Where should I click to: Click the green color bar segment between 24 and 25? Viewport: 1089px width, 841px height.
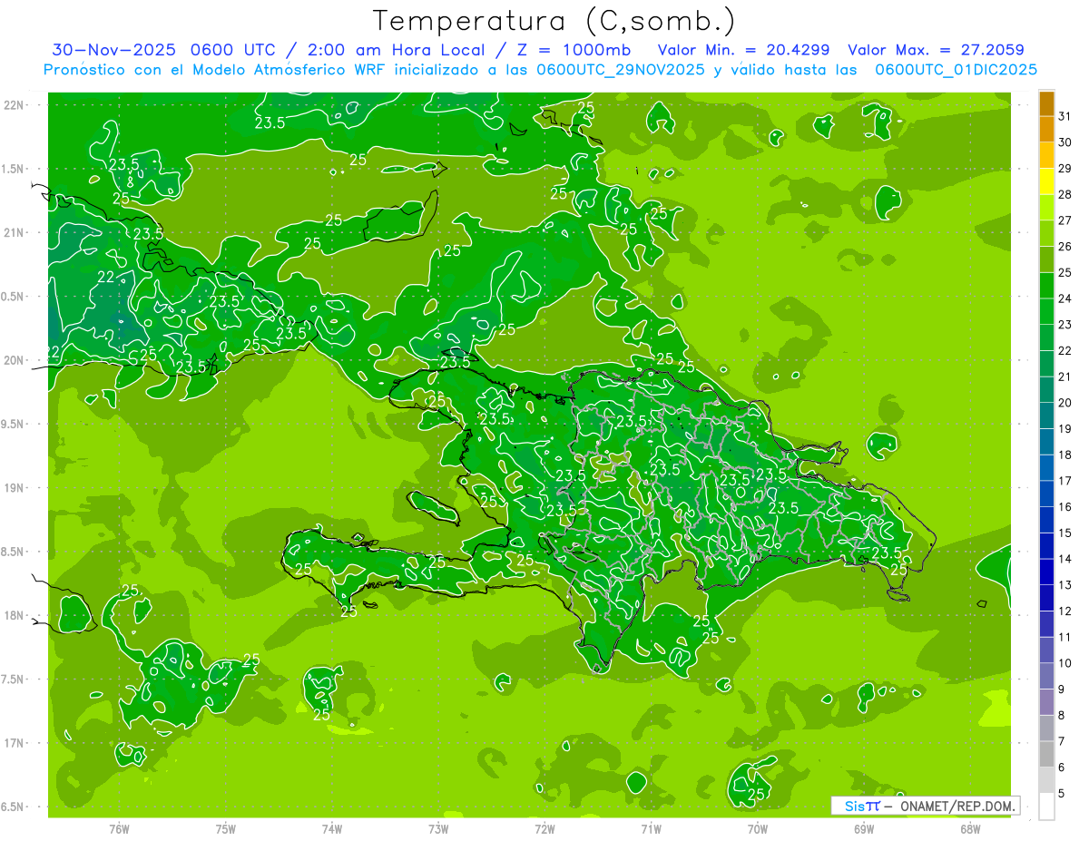coord(1046,286)
